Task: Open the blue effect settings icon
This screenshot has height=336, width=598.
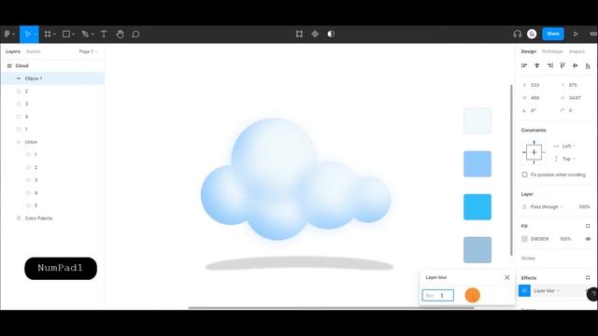Action: click(524, 290)
